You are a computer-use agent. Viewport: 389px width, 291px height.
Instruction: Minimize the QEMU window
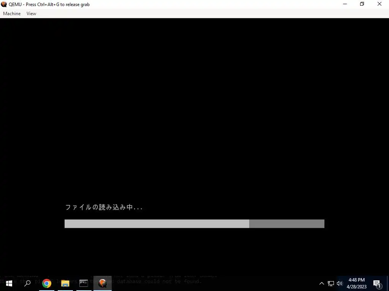345,4
